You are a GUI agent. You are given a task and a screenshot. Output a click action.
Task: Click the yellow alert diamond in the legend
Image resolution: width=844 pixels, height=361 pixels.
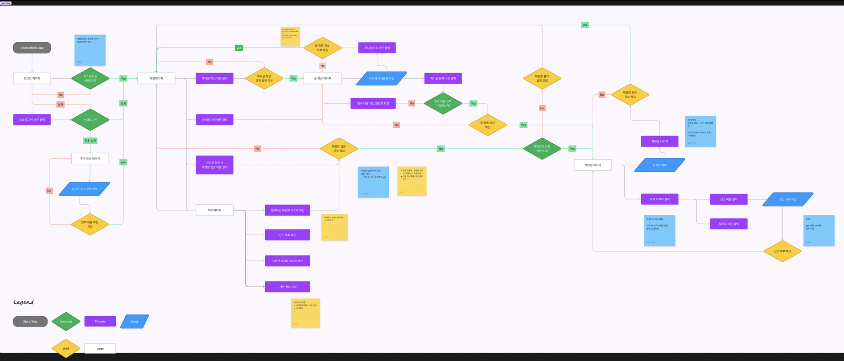(x=66, y=348)
